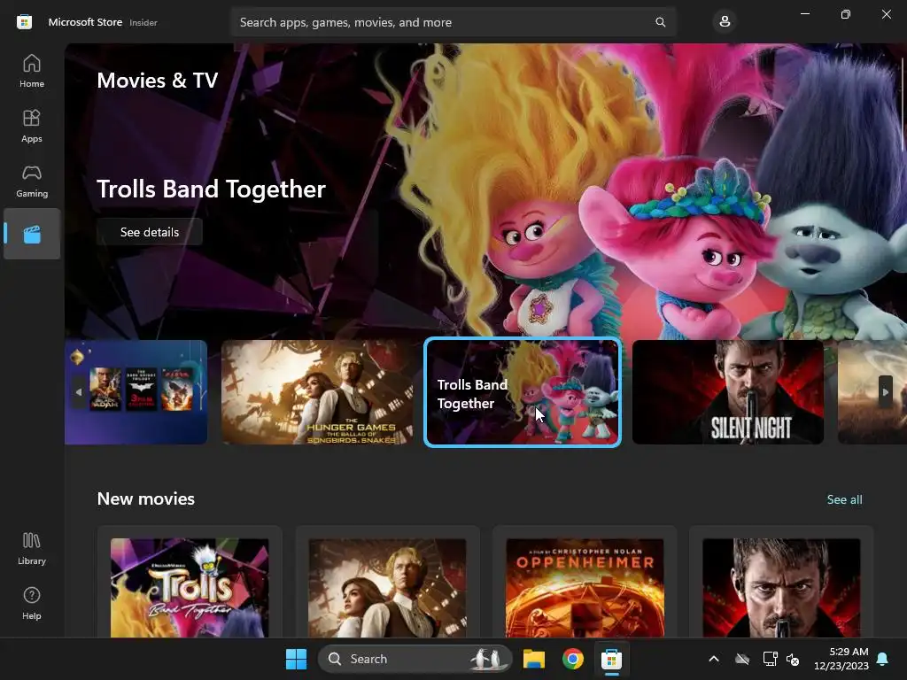Click the Trolls Band Together hero title
907x680 pixels.
(x=211, y=189)
